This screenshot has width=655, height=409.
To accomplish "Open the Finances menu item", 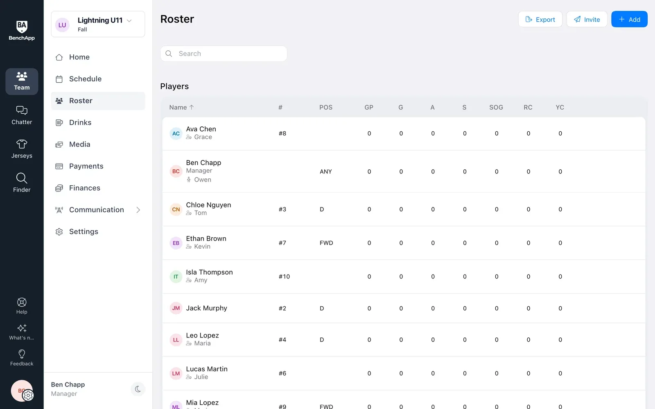I will point(98,188).
